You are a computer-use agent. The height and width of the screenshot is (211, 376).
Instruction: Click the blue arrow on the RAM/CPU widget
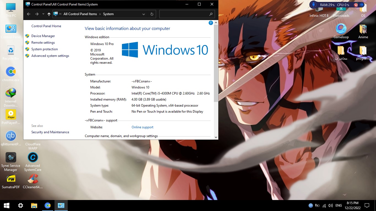click(362, 5)
